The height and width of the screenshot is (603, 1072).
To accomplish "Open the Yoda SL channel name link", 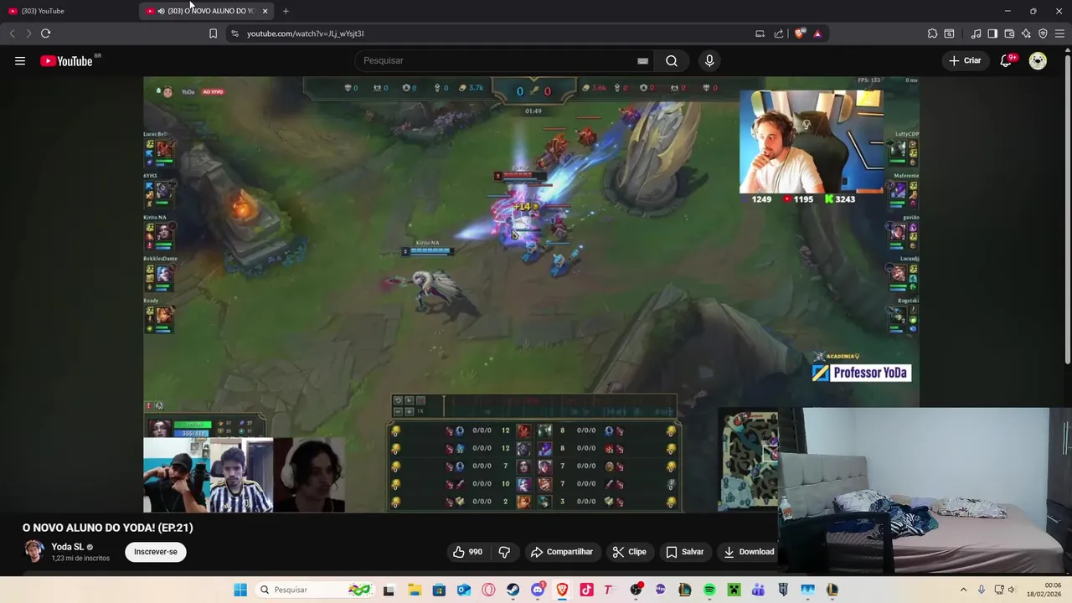I will tap(67, 547).
